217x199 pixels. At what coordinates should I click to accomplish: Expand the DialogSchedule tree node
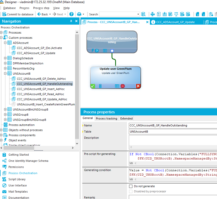coord(5,58)
